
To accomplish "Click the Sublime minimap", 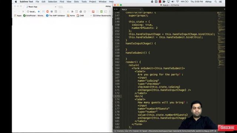I will (221, 40).
